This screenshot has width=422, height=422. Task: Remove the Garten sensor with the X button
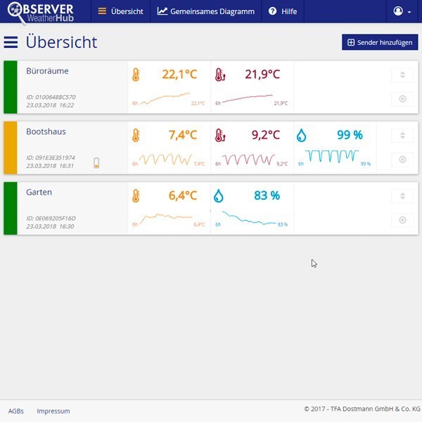tap(402, 219)
